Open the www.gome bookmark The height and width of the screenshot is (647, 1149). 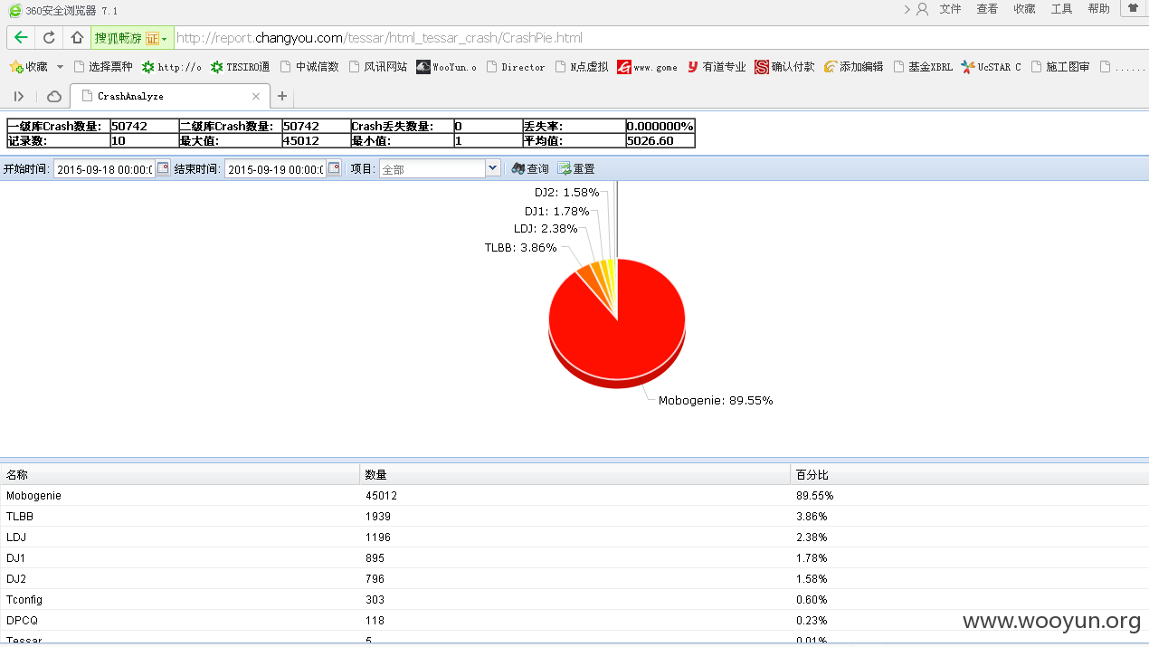click(647, 67)
